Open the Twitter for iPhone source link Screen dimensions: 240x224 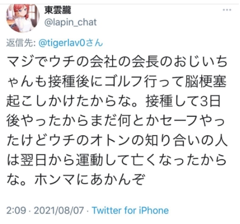[130, 210]
